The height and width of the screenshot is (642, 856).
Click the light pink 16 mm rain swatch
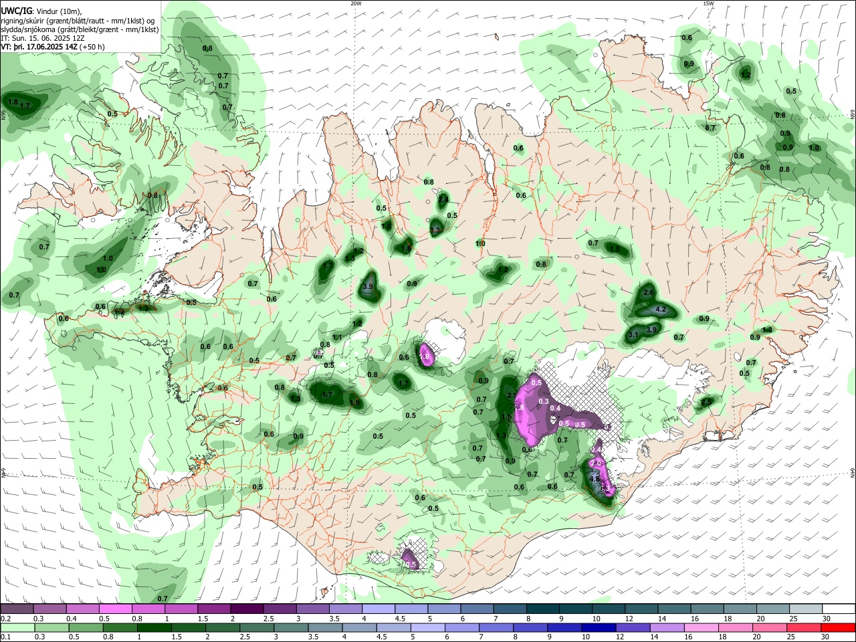(701, 627)
